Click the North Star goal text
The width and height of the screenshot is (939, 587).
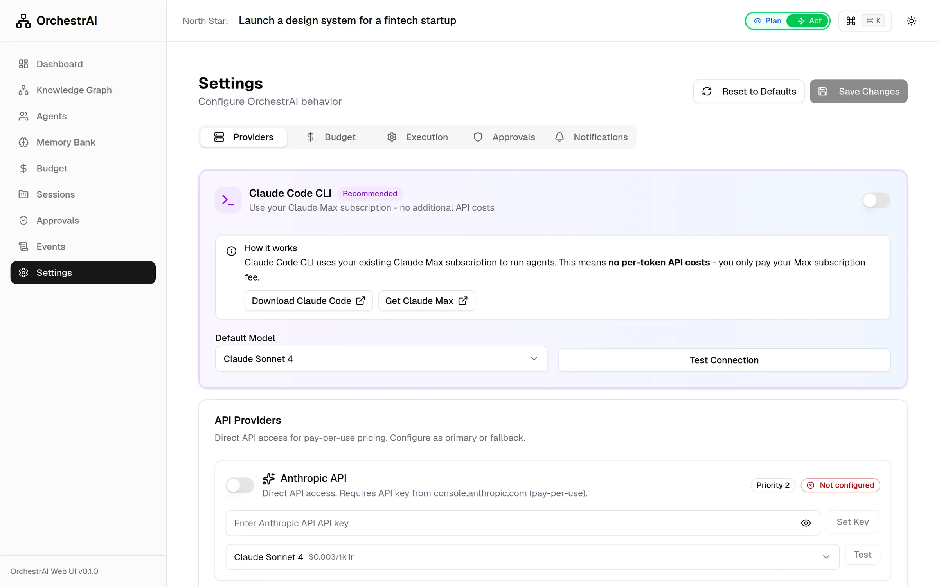347,20
